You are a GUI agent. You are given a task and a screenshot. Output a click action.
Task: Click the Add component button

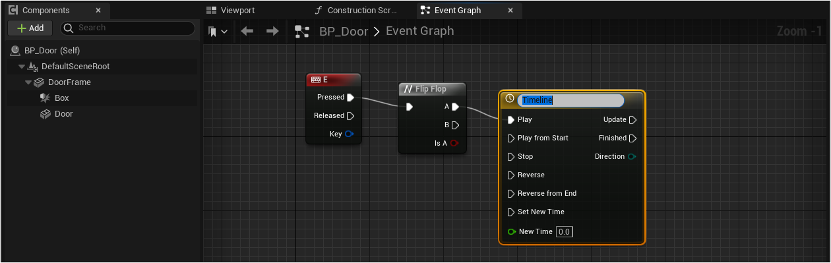click(30, 28)
